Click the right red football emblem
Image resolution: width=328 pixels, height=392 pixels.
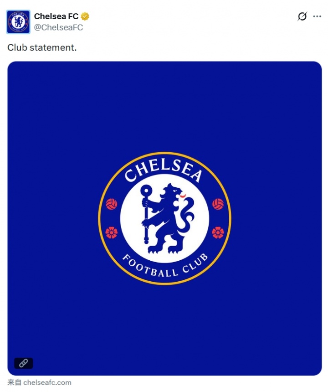218,204
